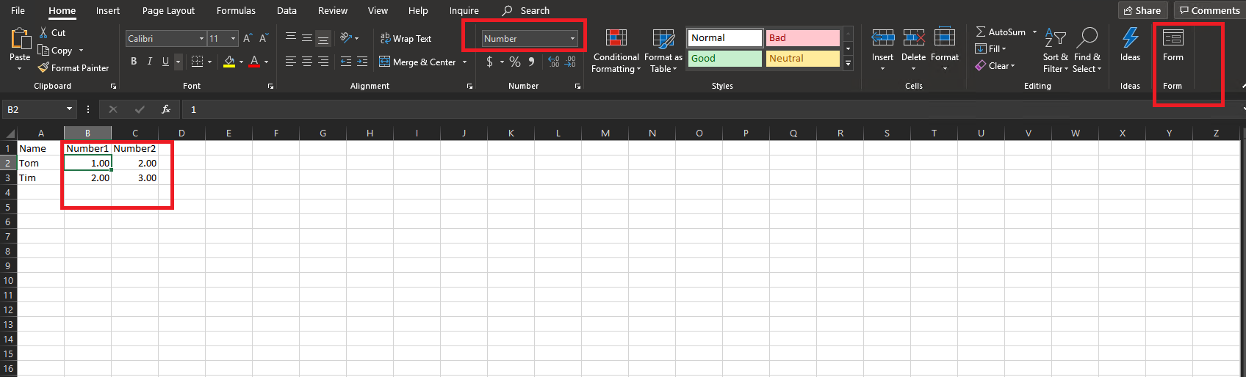Screen dimensions: 1246x377
Task: Switch to the Review tab
Action: coord(333,10)
